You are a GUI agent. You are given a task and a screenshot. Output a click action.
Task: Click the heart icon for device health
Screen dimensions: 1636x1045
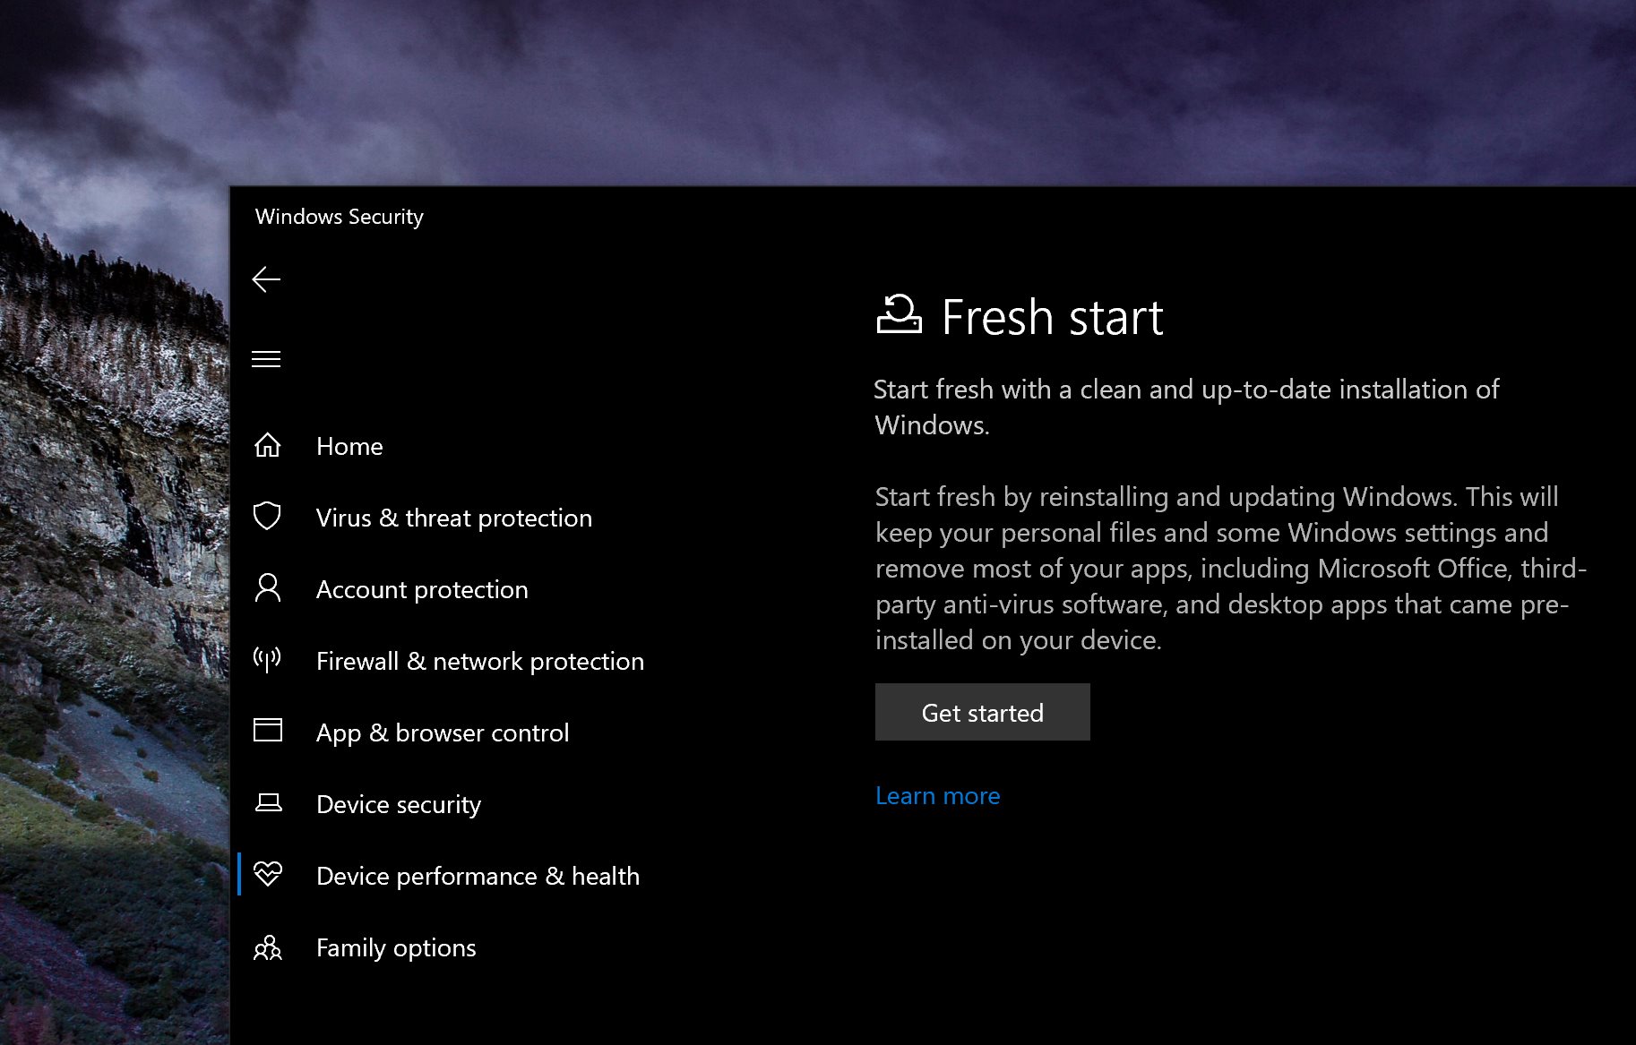(268, 874)
